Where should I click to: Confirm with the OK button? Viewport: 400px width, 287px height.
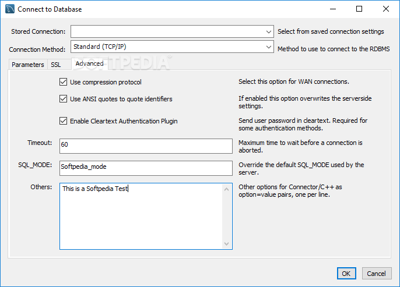tap(346, 274)
